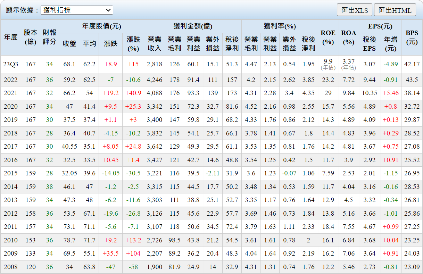
Task: Click the 漲跌(%) column header
Action: (133, 44)
